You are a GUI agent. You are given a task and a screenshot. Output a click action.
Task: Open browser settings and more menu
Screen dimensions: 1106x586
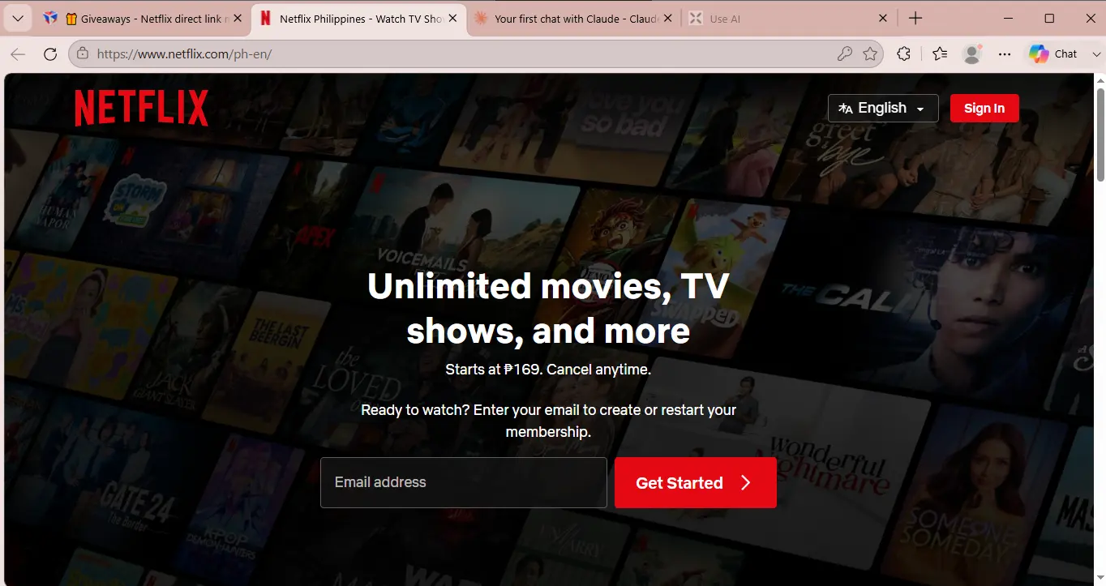point(1005,54)
